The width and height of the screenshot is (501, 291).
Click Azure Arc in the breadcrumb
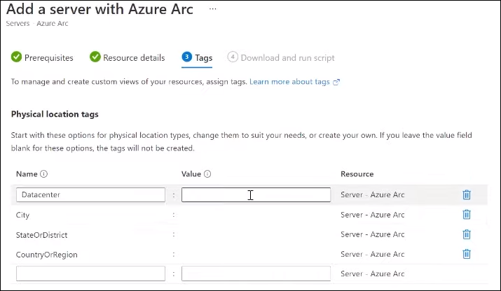53,24
